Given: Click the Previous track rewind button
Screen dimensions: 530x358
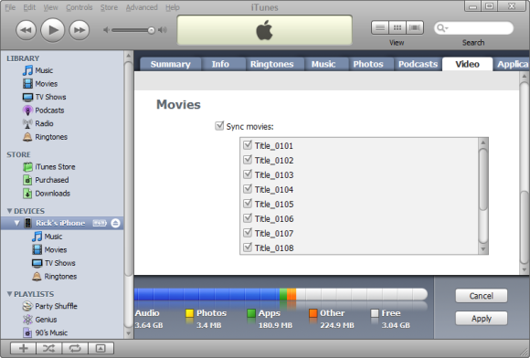Looking at the screenshot, I should click(26, 30).
